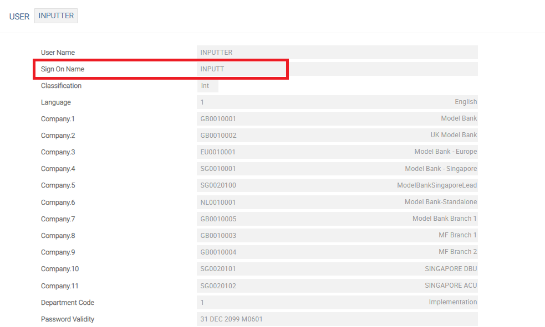The image size is (545, 327).
Task: Select Company.1 field with GB0010001
Action: pyautogui.click(x=337, y=119)
